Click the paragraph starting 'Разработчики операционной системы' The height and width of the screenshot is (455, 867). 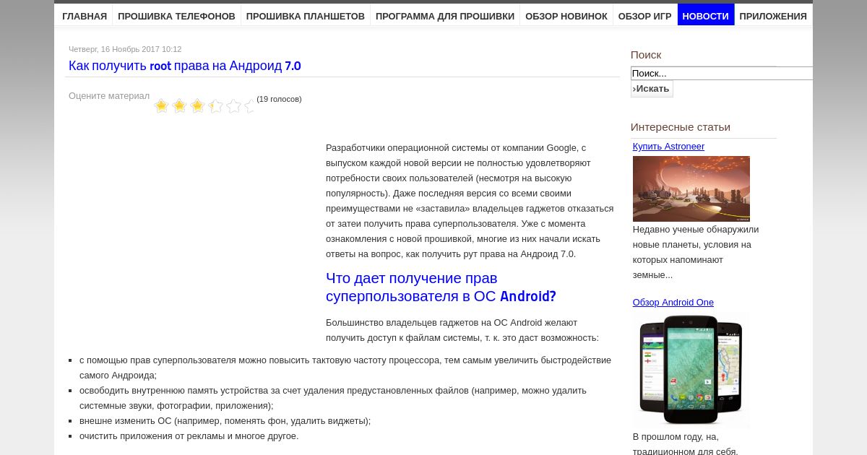pyautogui.click(x=470, y=201)
